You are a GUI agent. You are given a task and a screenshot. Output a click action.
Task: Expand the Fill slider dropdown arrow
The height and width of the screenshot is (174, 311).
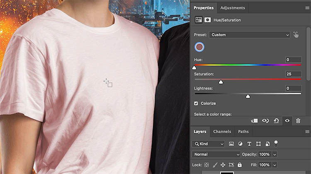pos(275,165)
